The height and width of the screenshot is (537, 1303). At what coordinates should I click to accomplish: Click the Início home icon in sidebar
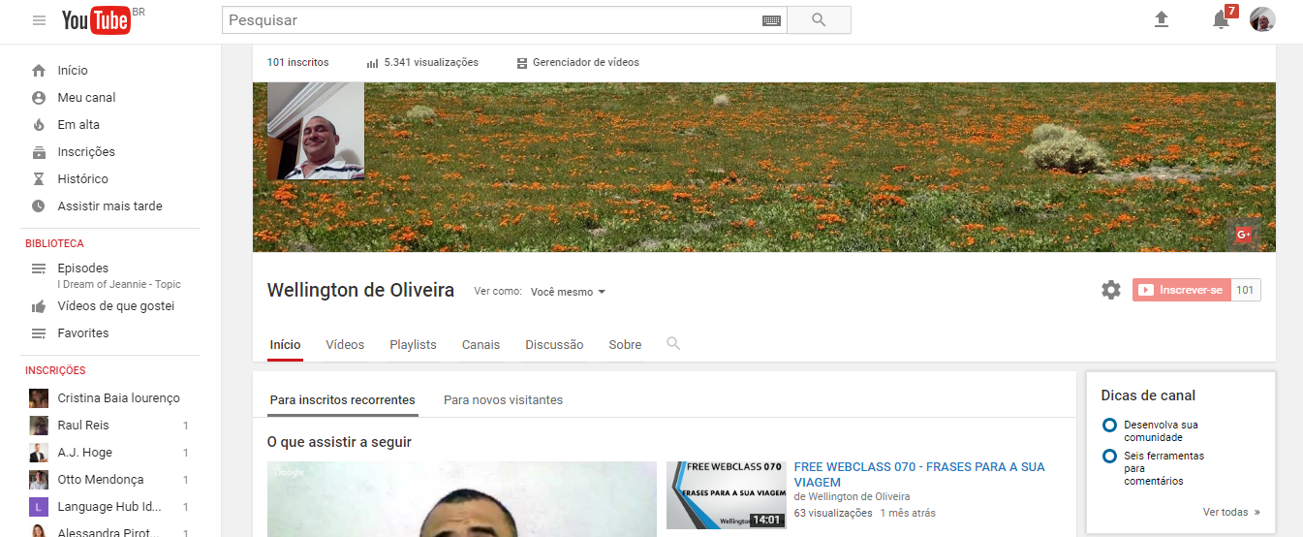point(39,71)
